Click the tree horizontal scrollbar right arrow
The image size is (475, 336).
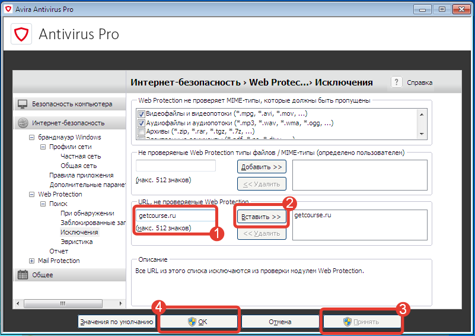coord(120,303)
